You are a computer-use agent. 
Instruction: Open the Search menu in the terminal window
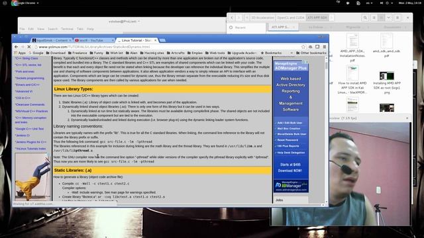click(x=53, y=29)
